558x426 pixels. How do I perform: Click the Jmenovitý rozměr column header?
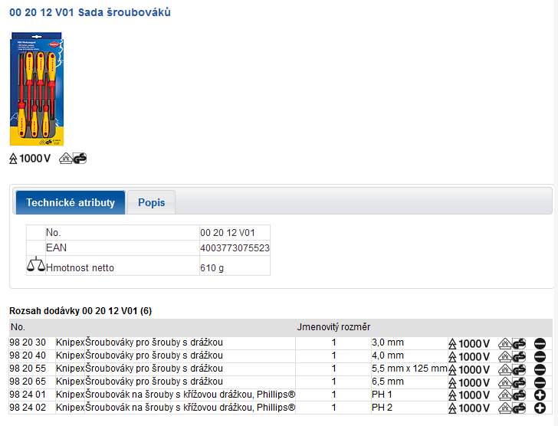(333, 327)
